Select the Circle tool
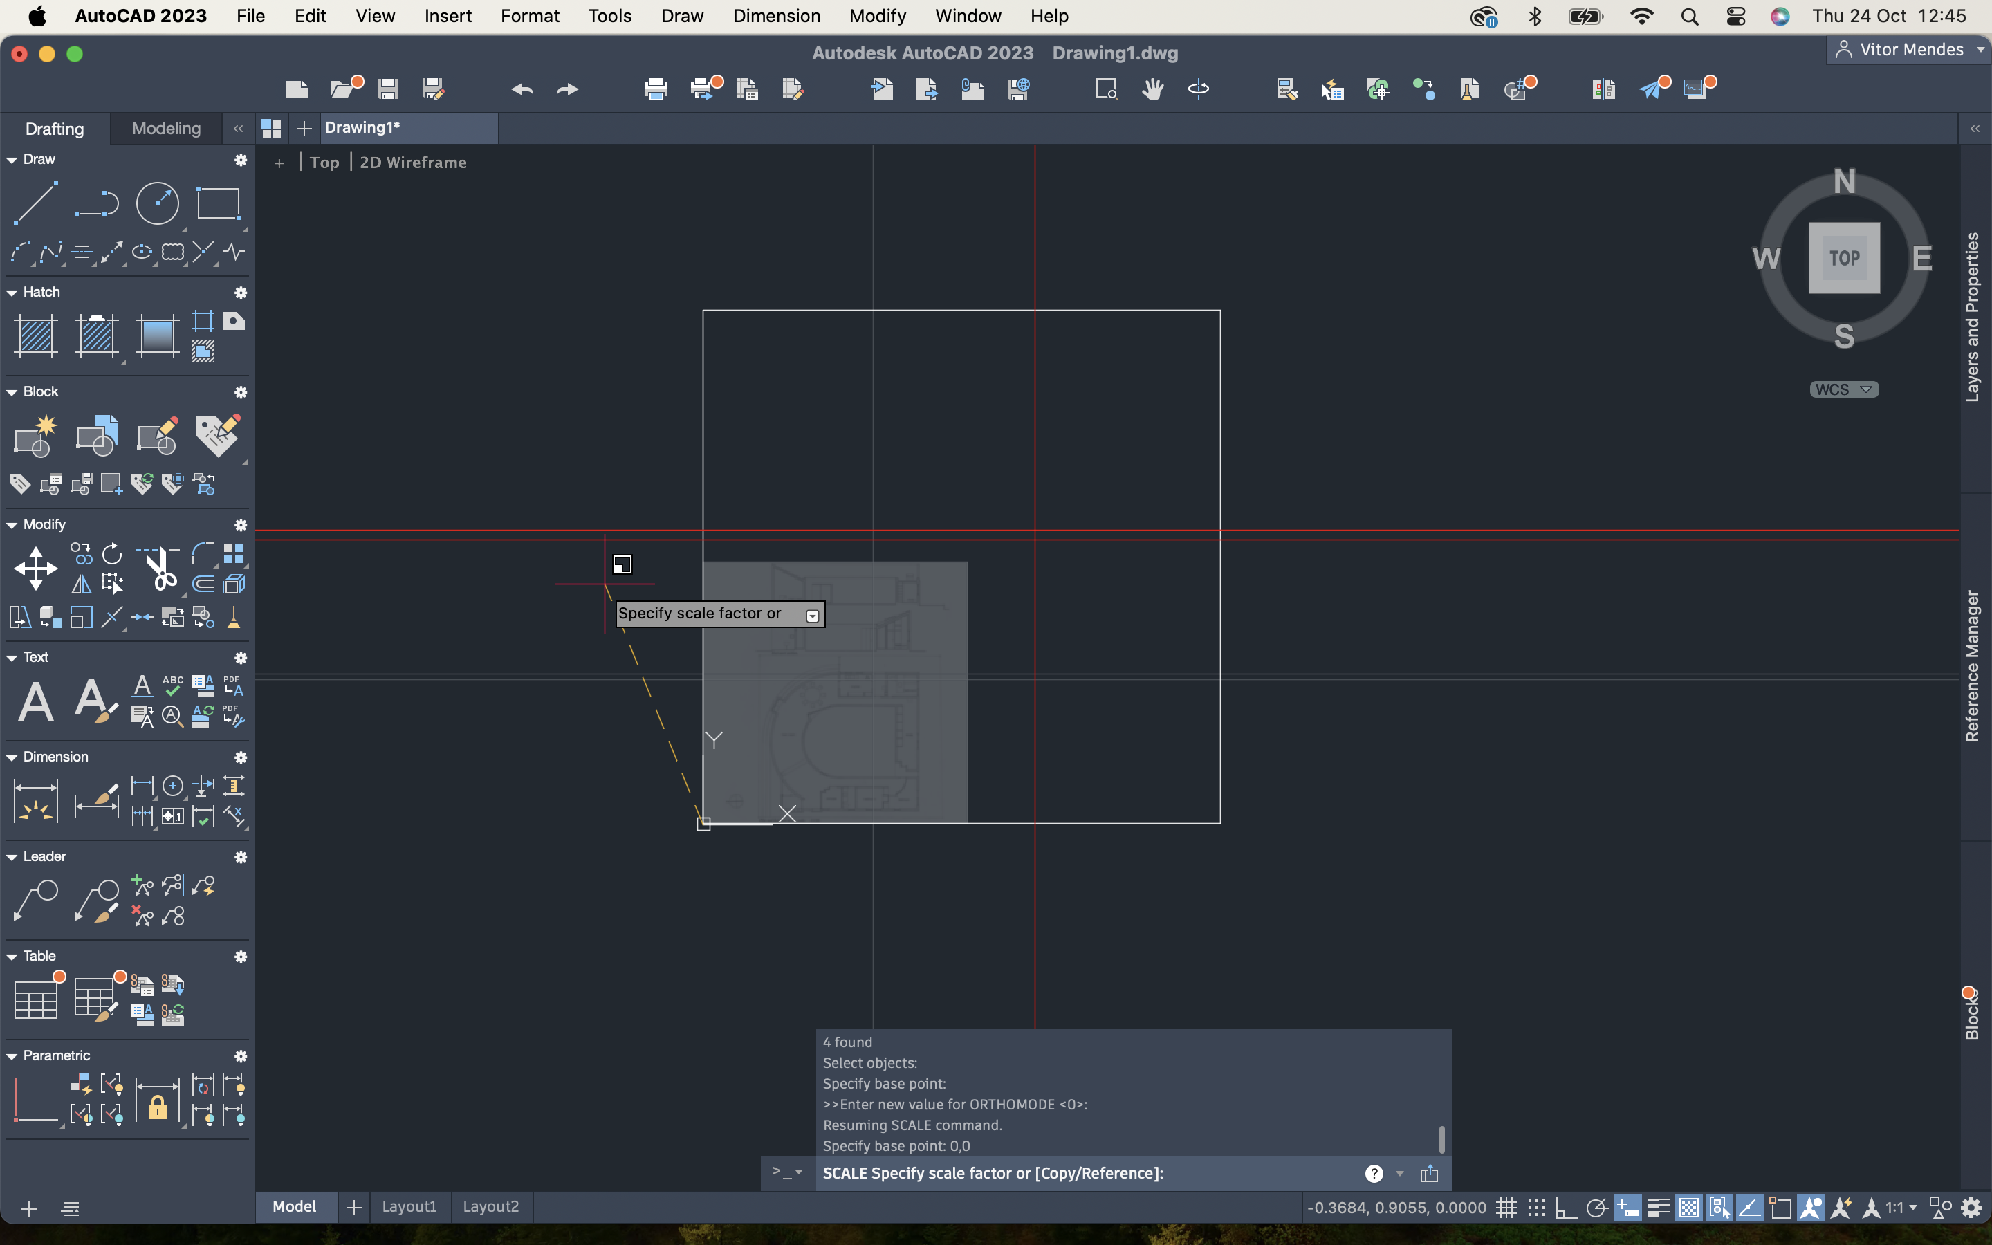The width and height of the screenshot is (1992, 1245). click(157, 203)
